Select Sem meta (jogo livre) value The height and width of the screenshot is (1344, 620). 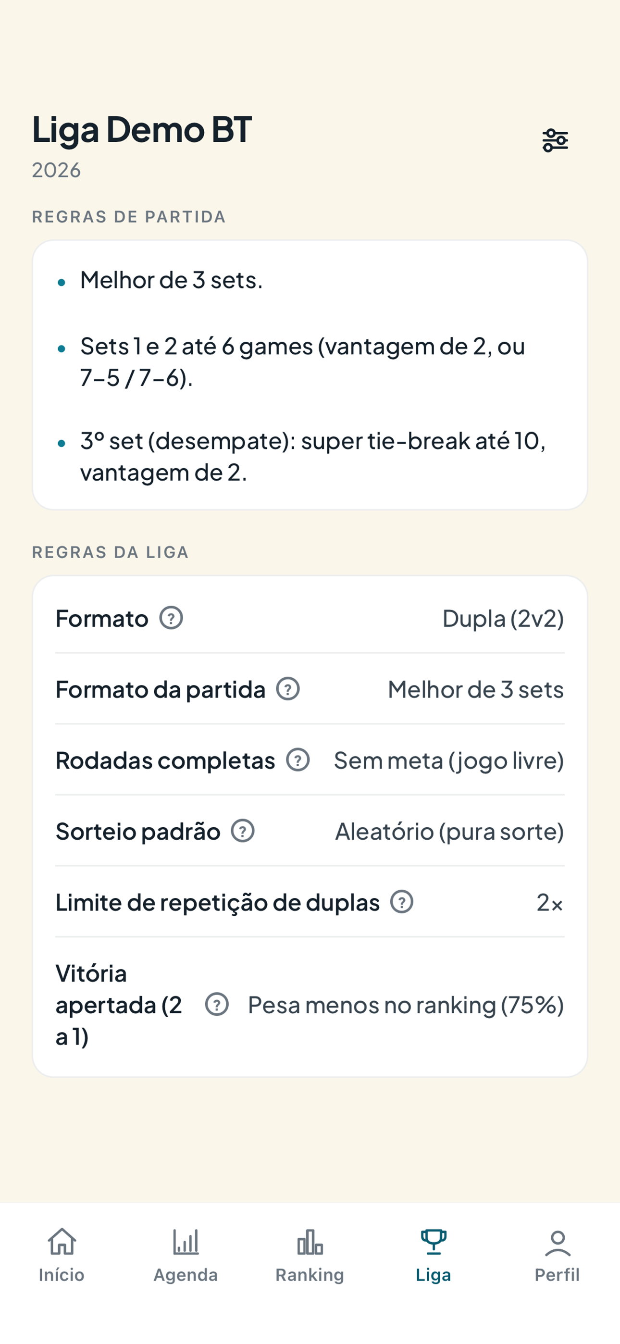tap(449, 761)
